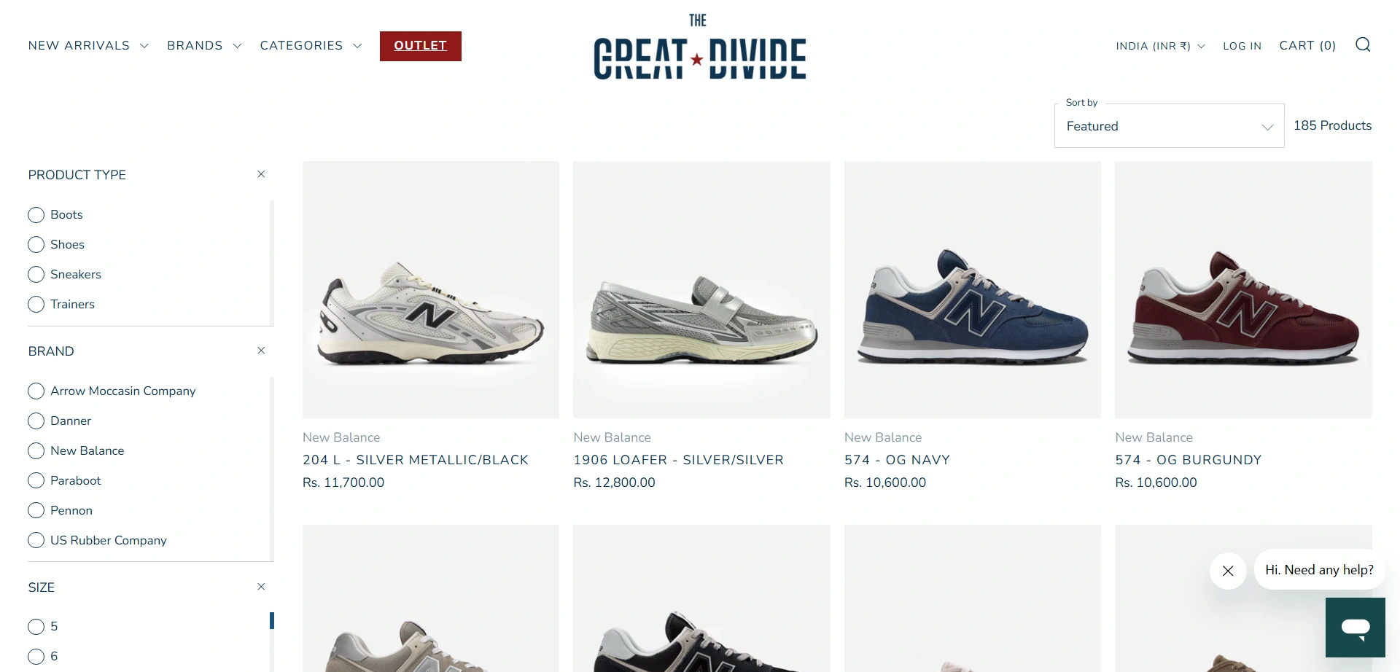Expand the New Arrivals menu
The height and width of the screenshot is (672, 1400).
(88, 46)
